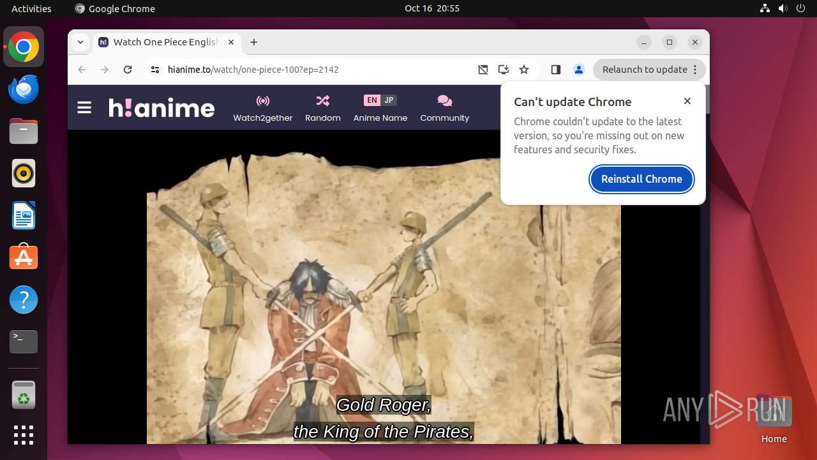Launch Rhythmbox from the dock

coord(24,173)
